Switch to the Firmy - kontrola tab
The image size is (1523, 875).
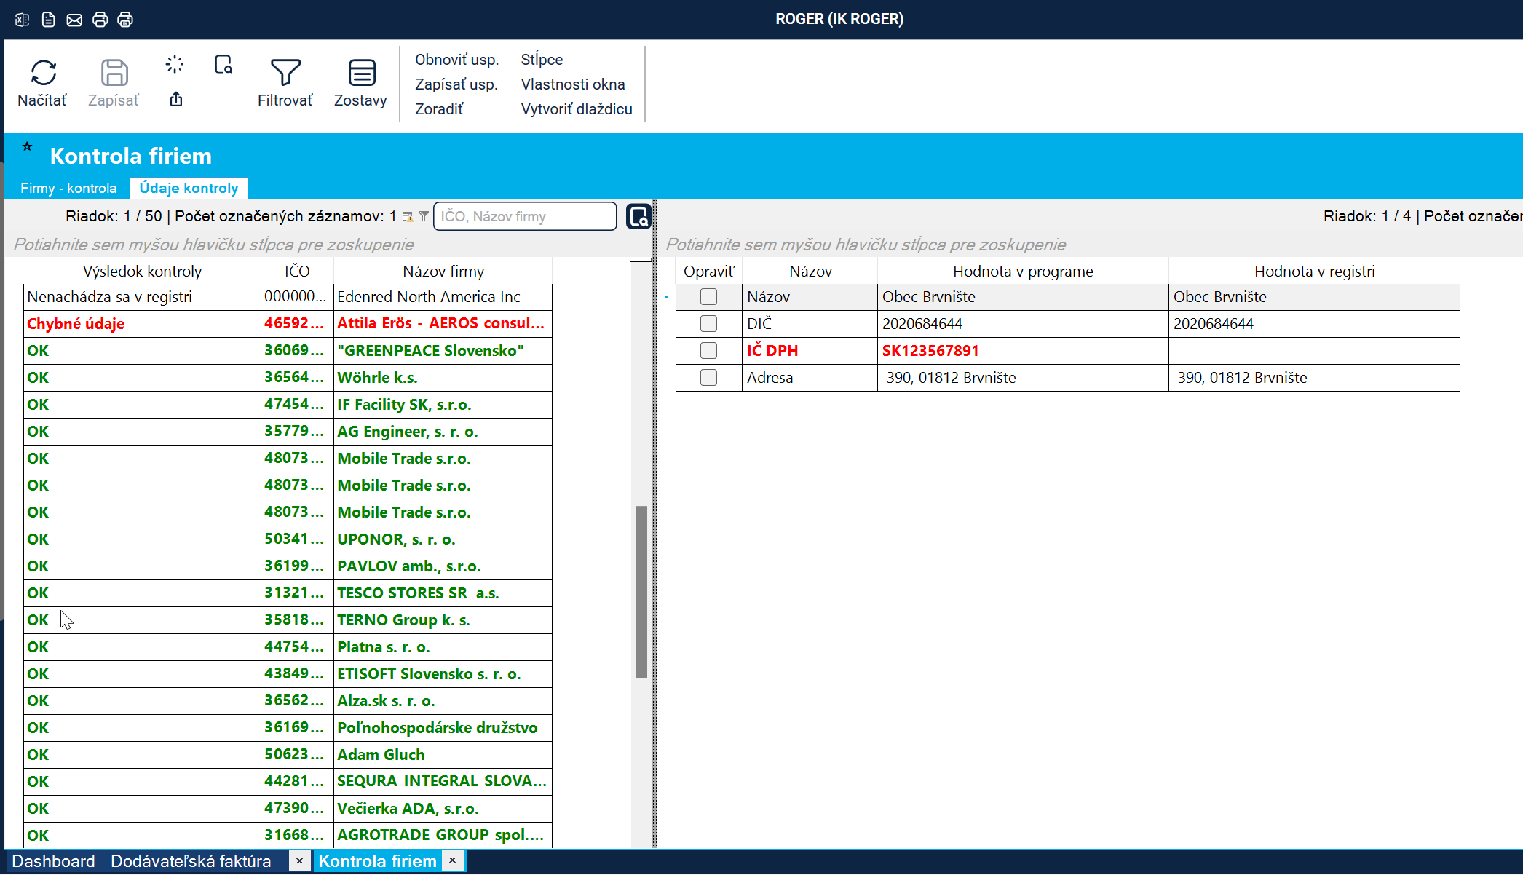point(68,189)
